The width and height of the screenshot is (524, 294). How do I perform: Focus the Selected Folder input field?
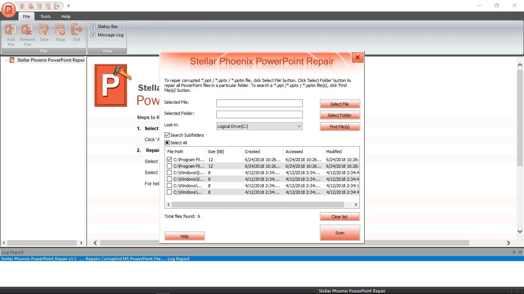(x=259, y=114)
